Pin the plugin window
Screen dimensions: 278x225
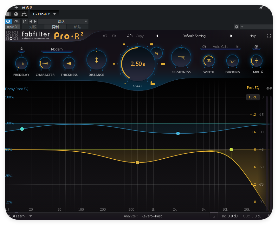point(261,7)
